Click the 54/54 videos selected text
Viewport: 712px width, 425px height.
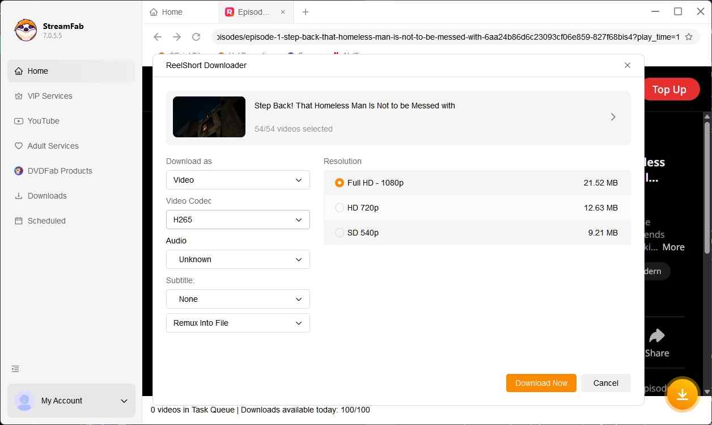coord(294,129)
